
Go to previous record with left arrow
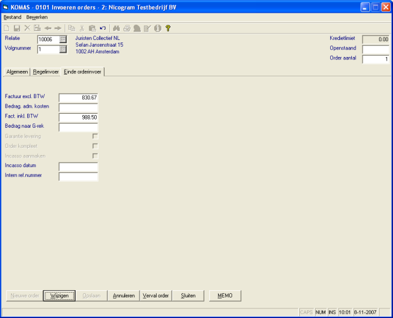(x=48, y=28)
